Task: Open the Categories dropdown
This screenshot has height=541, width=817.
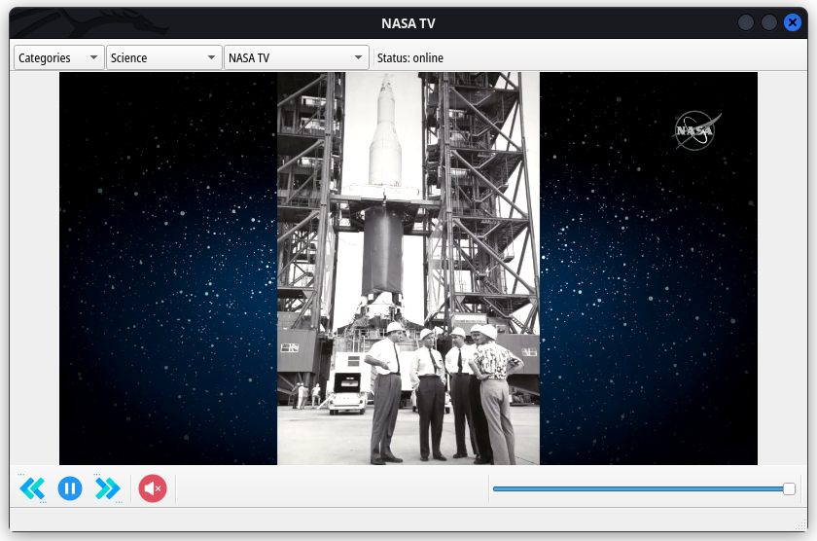Action: pyautogui.click(x=59, y=57)
